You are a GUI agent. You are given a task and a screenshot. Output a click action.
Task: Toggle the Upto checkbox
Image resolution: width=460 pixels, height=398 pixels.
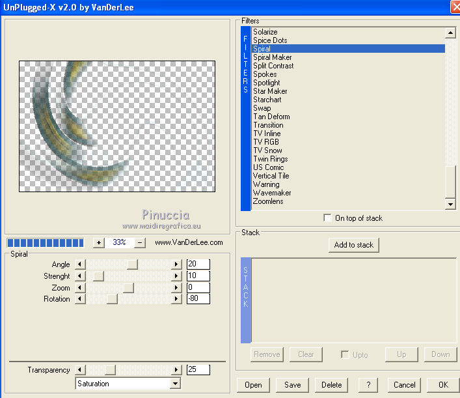[345, 354]
